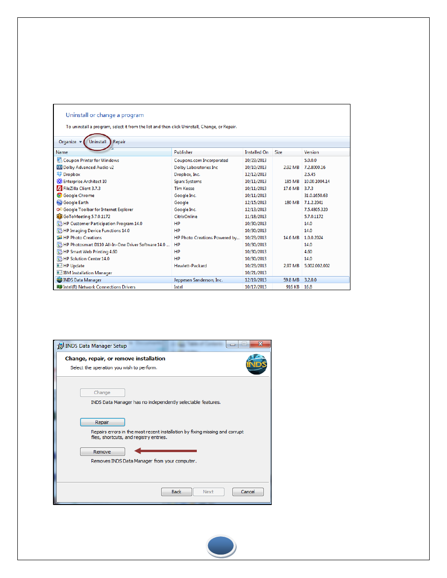
Task: Click the HP Photo Creations icon
Action: coord(60,237)
